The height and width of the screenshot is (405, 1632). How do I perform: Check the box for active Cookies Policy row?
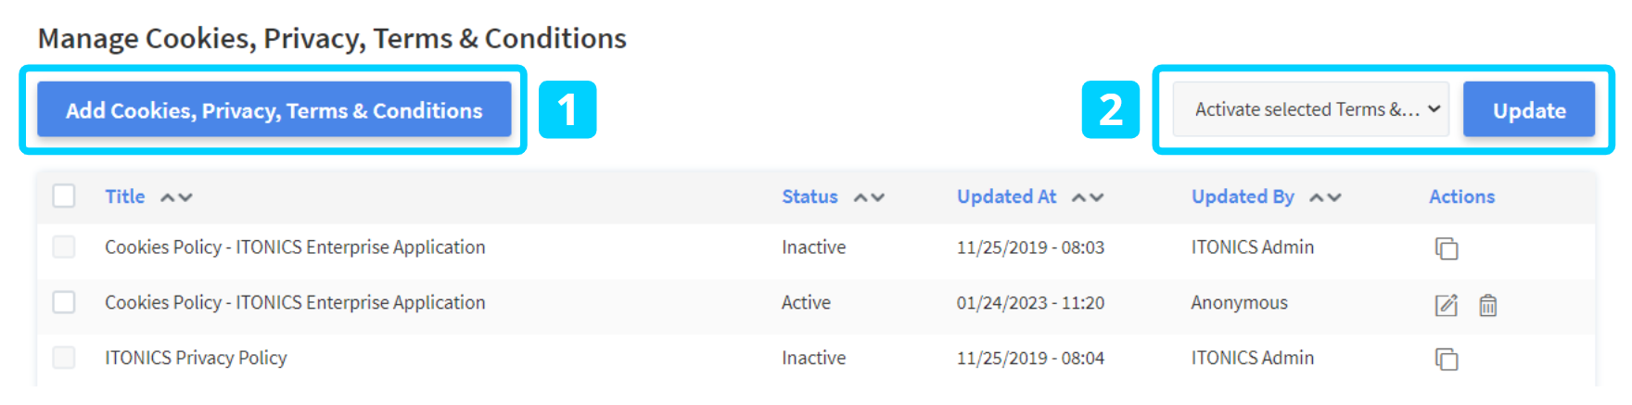coord(64,302)
